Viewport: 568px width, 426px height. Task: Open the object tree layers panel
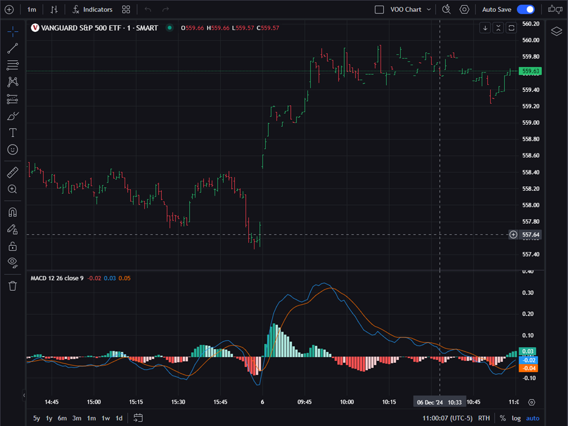click(557, 31)
